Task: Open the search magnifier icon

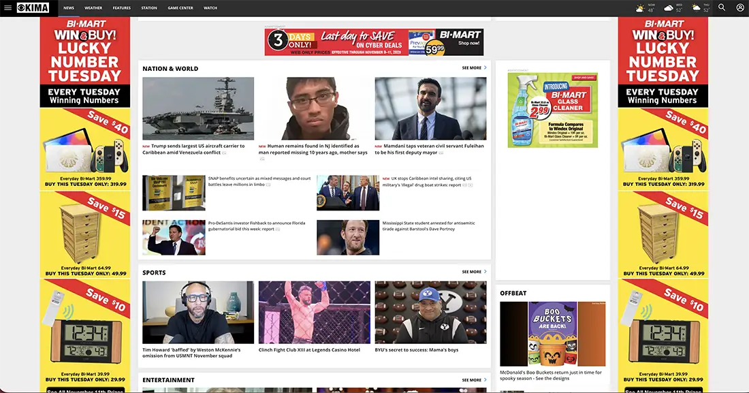Action: tap(722, 7)
